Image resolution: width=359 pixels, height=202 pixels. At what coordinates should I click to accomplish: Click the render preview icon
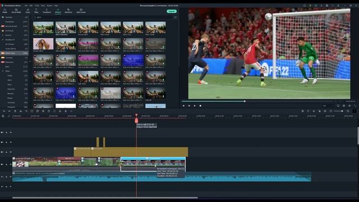pos(303,111)
